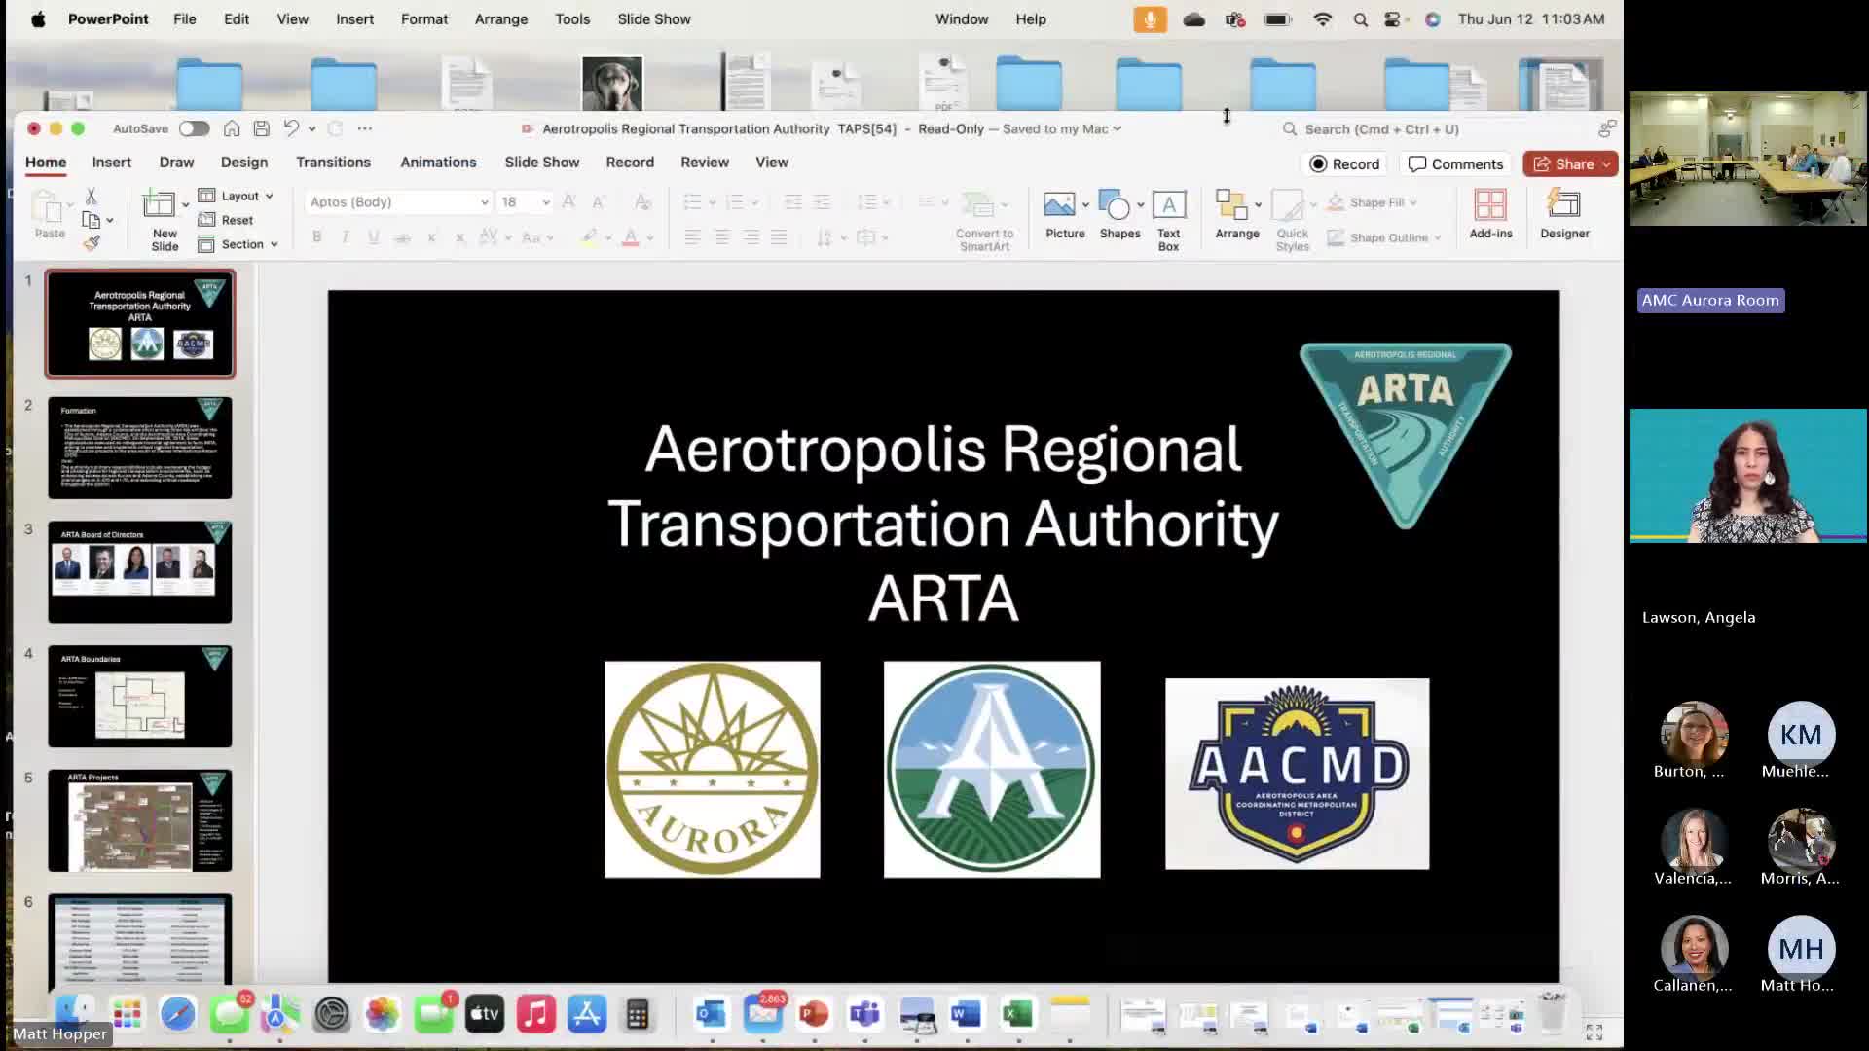Expand the Aptos (Body) font dropdown
1869x1051 pixels.
484,202
